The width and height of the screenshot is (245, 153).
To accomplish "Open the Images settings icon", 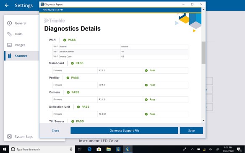I will click(9, 45).
